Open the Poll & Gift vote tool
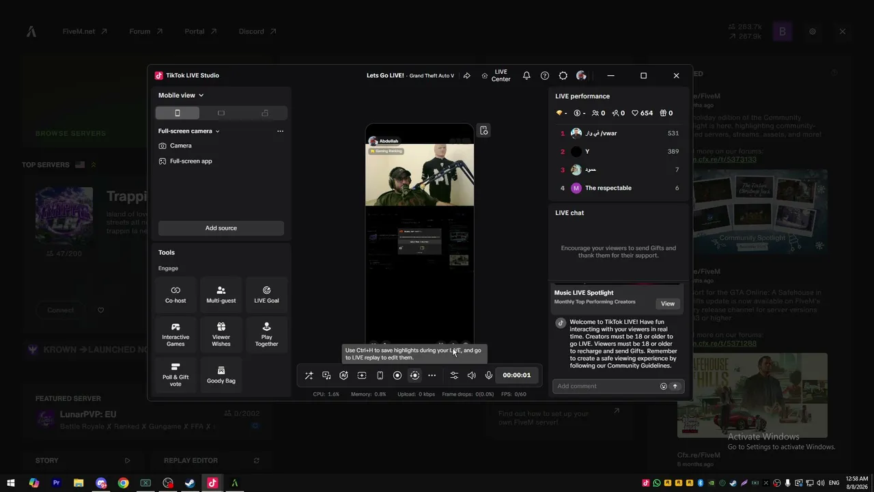The image size is (874, 492). click(x=175, y=375)
